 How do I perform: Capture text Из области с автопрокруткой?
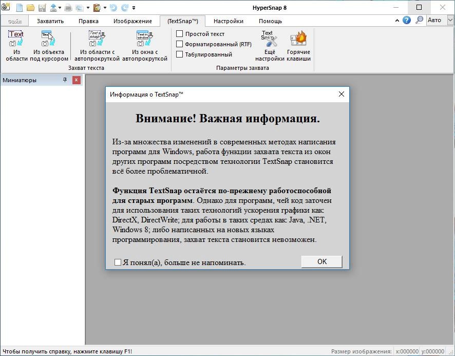97,46
